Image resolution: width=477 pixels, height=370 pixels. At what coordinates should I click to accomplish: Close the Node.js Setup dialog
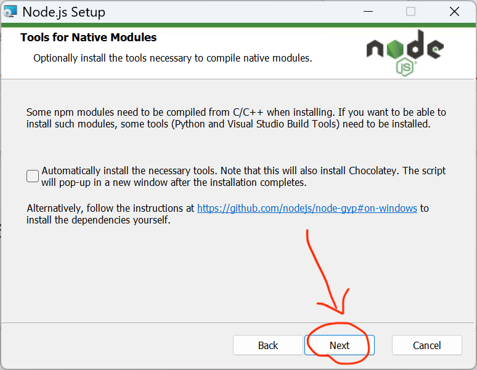pos(454,12)
